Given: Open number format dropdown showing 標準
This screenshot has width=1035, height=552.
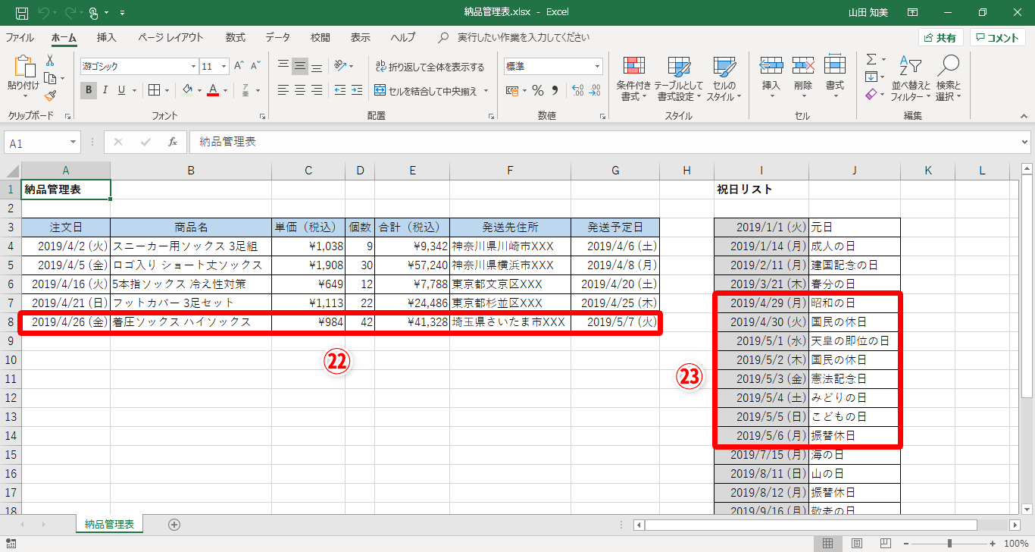Looking at the screenshot, I should [597, 66].
